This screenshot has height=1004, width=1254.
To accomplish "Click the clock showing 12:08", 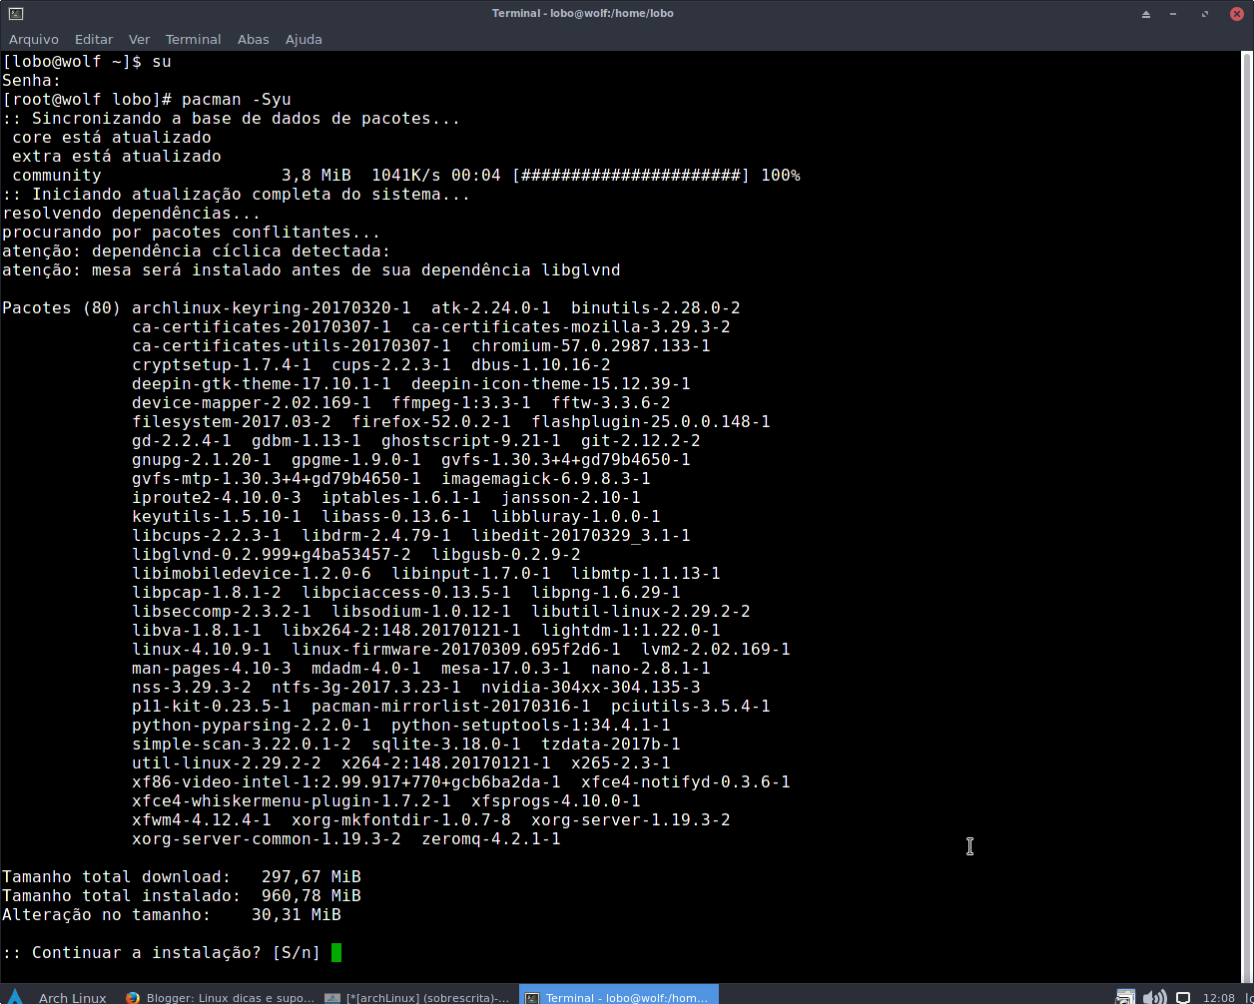I will coord(1220,996).
